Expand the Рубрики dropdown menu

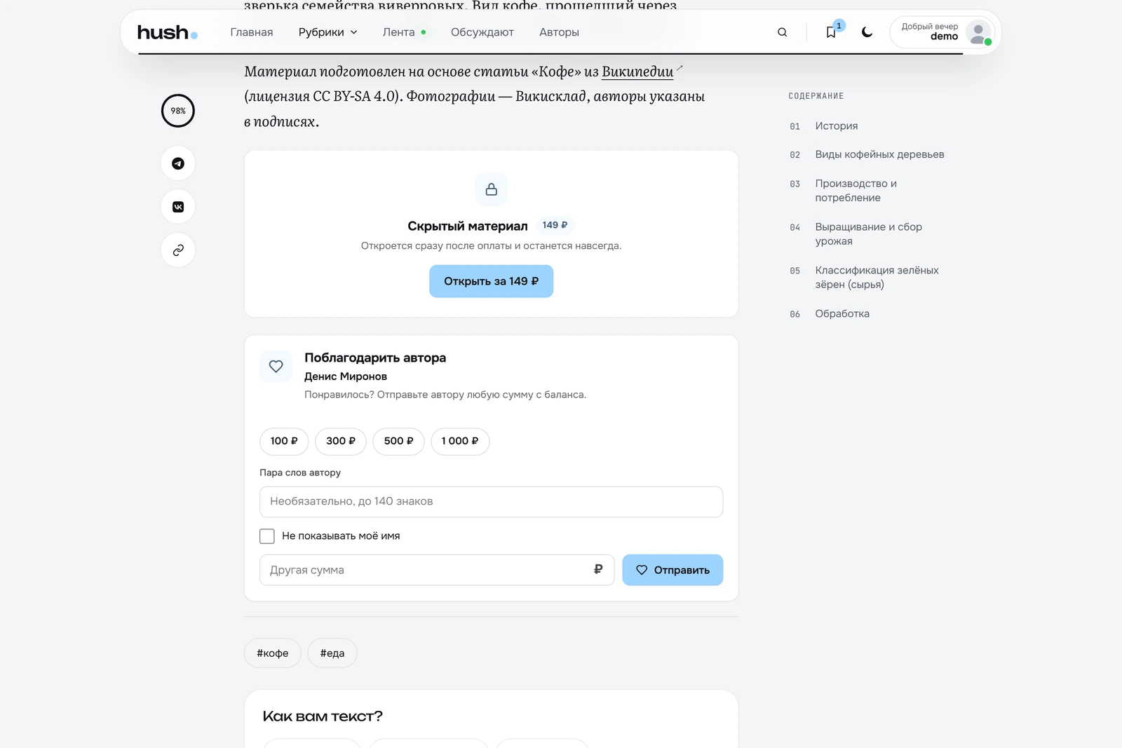(327, 32)
